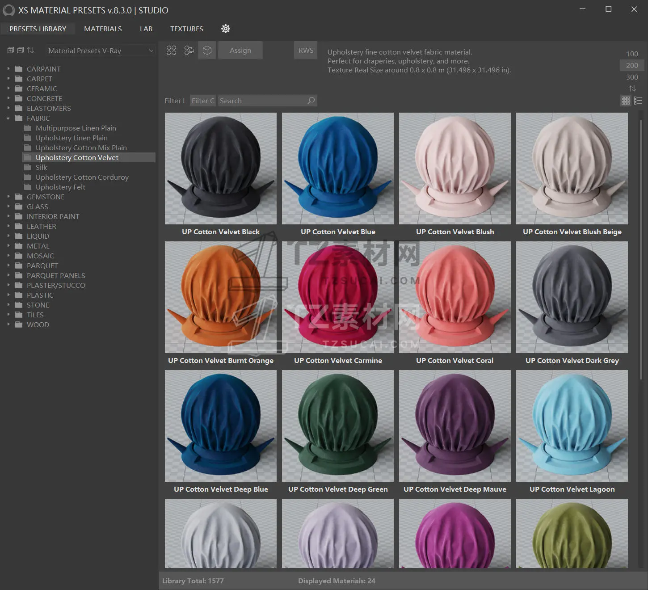This screenshot has height=590, width=648.
Task: Open the TEXTURES tab
Action: 186,29
